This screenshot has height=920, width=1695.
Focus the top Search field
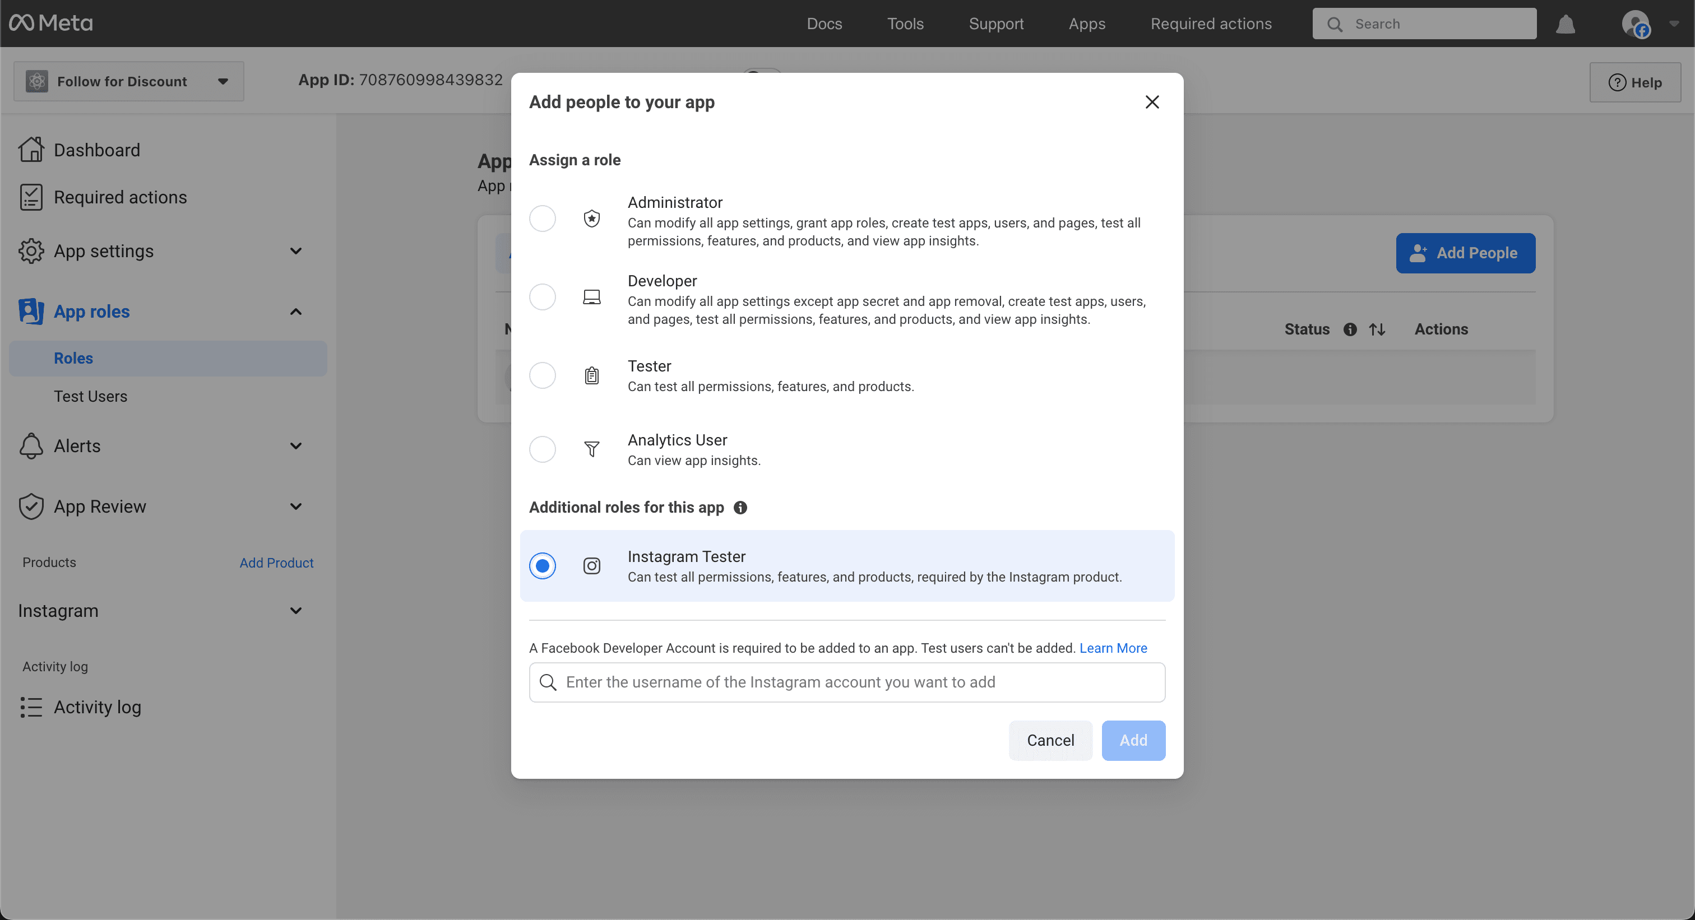(x=1424, y=24)
